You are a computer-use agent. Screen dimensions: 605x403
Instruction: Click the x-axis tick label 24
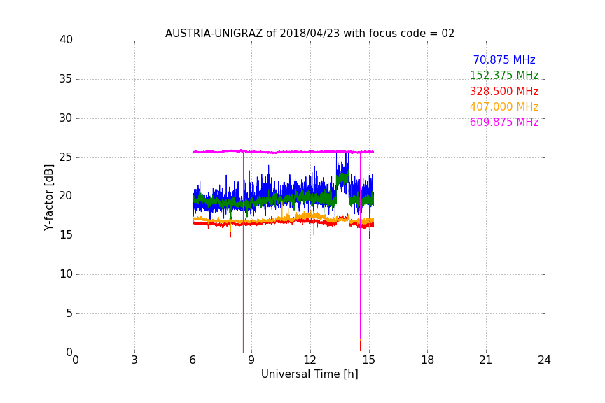544,360
